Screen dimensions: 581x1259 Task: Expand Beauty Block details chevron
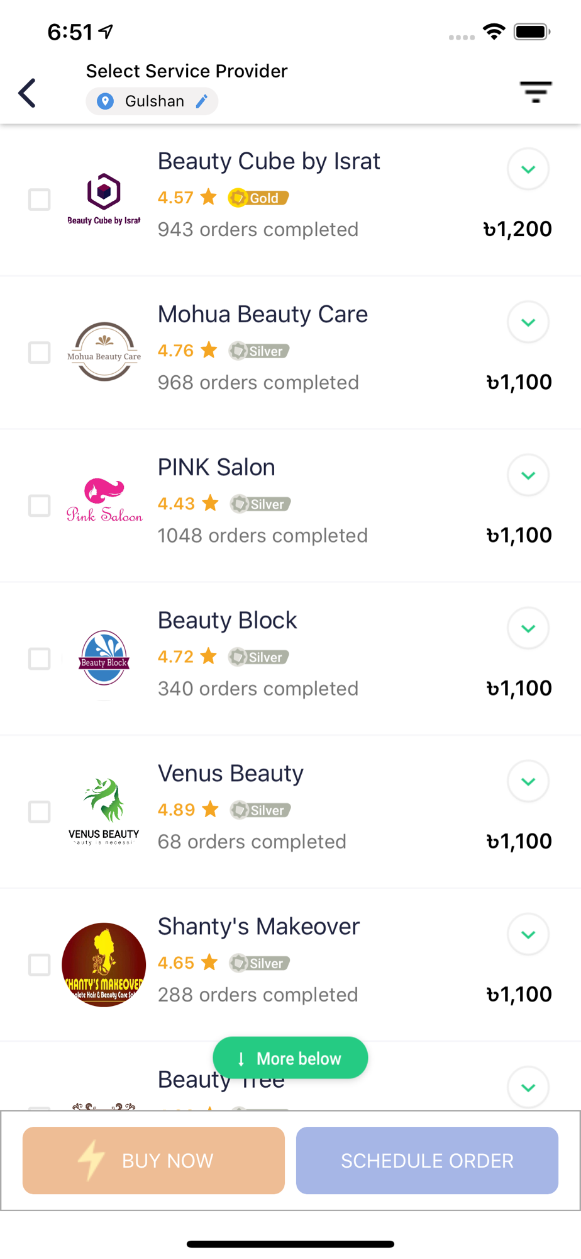(x=528, y=628)
